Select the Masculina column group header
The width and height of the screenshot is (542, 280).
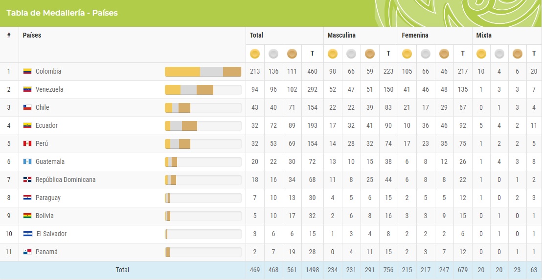click(341, 35)
